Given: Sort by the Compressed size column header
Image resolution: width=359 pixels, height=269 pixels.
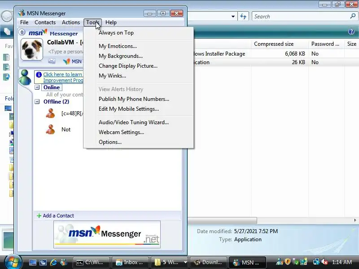Looking at the screenshot, I should click(280, 43).
